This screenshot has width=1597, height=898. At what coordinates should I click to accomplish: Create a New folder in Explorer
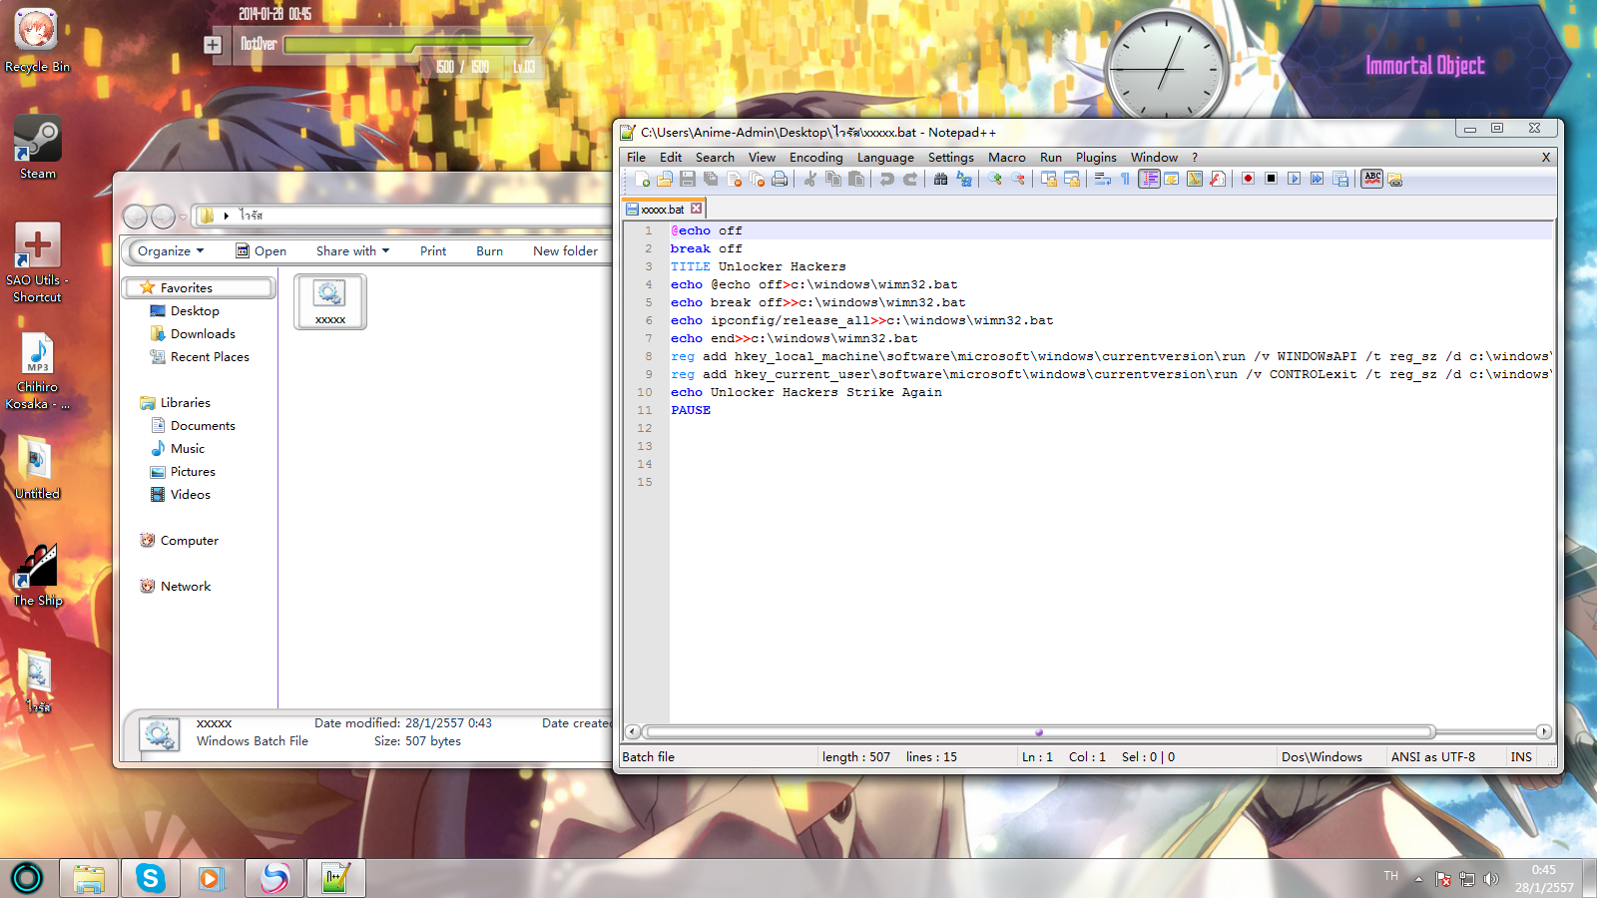click(x=565, y=251)
